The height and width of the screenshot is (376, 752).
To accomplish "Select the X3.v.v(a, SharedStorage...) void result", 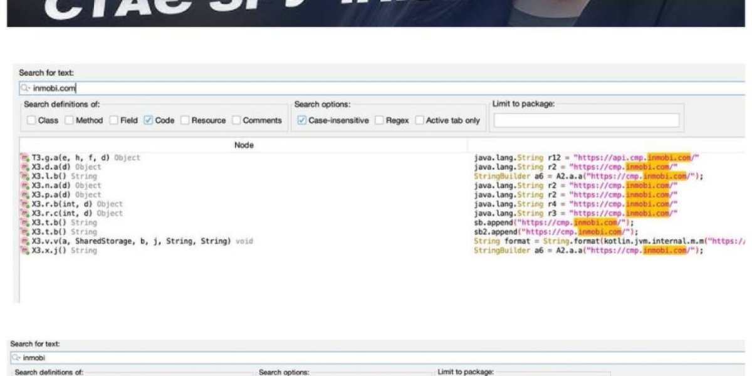I will click(x=137, y=241).
